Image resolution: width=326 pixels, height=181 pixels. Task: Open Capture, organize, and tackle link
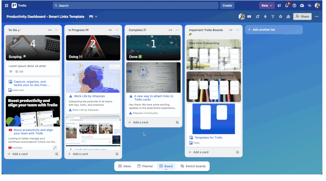tap(31, 84)
